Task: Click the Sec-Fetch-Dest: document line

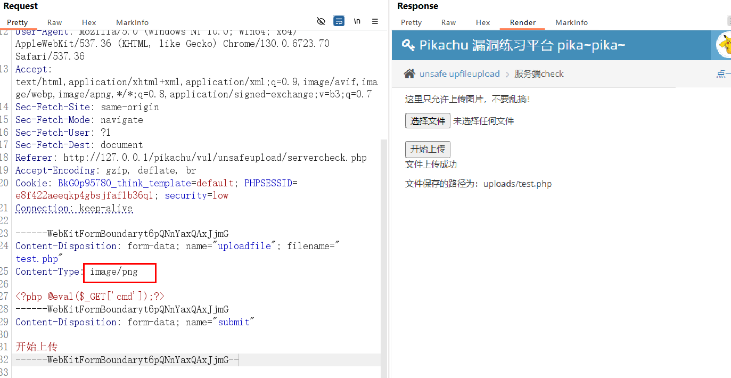Action: tap(79, 145)
